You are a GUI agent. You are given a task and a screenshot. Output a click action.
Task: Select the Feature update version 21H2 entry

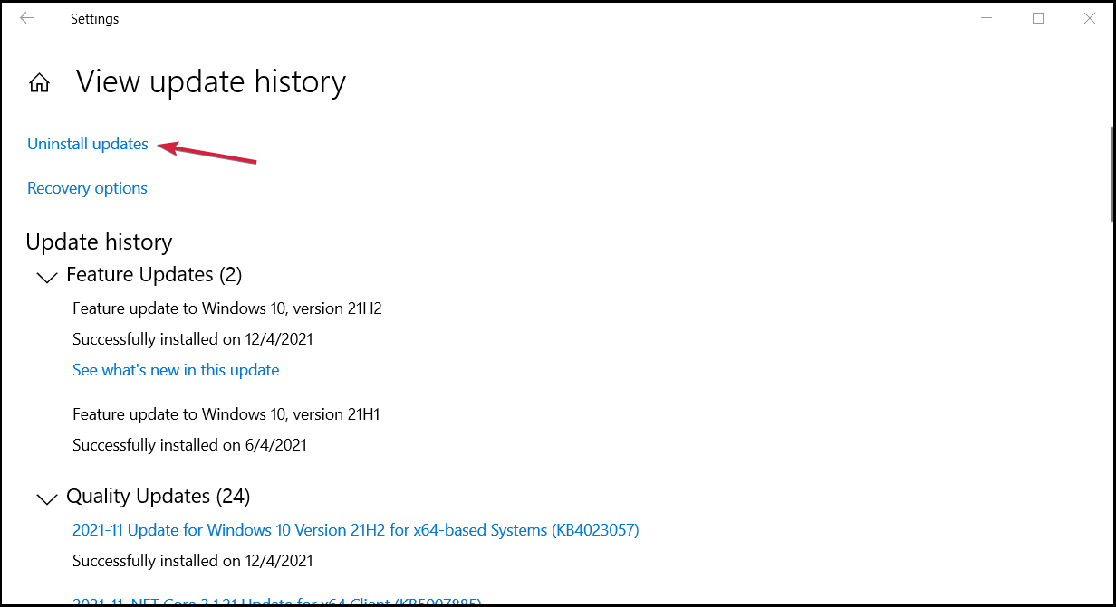coord(227,308)
